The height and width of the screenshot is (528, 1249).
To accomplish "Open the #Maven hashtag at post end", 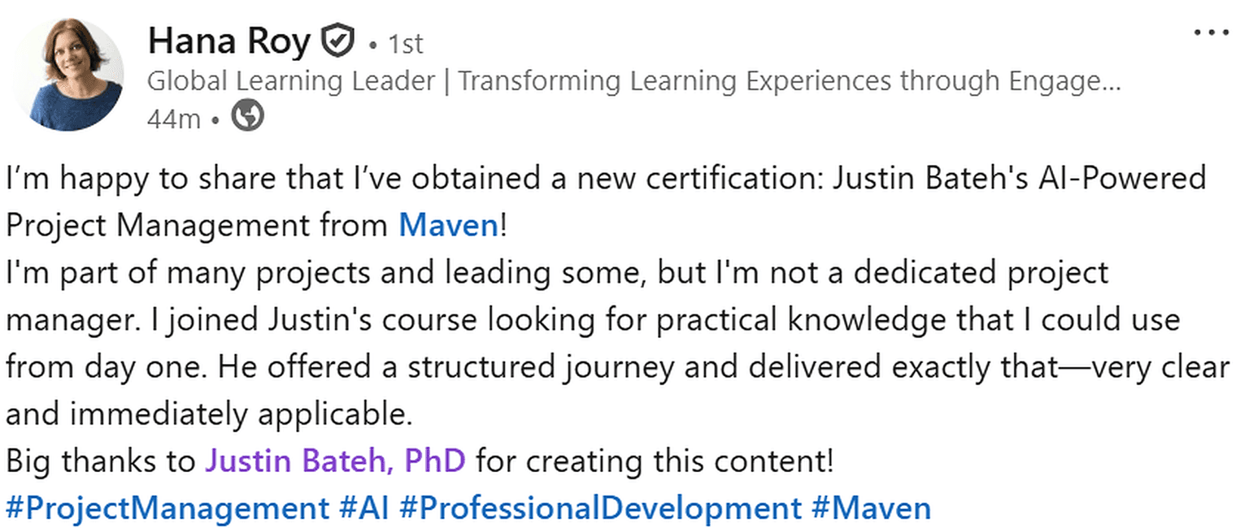I will click(x=871, y=509).
